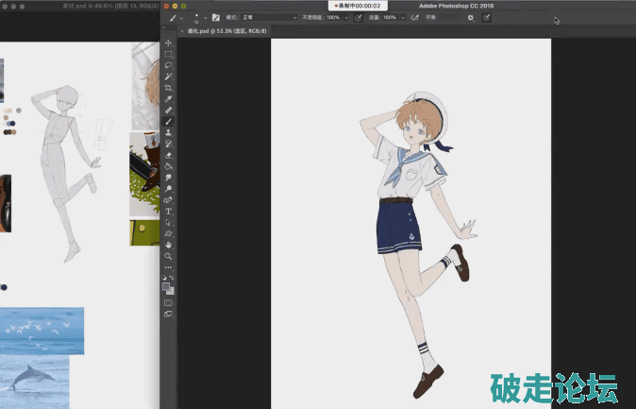Select the Horizontal Type tool
Viewport: 636px width, 409px height.
tap(169, 212)
